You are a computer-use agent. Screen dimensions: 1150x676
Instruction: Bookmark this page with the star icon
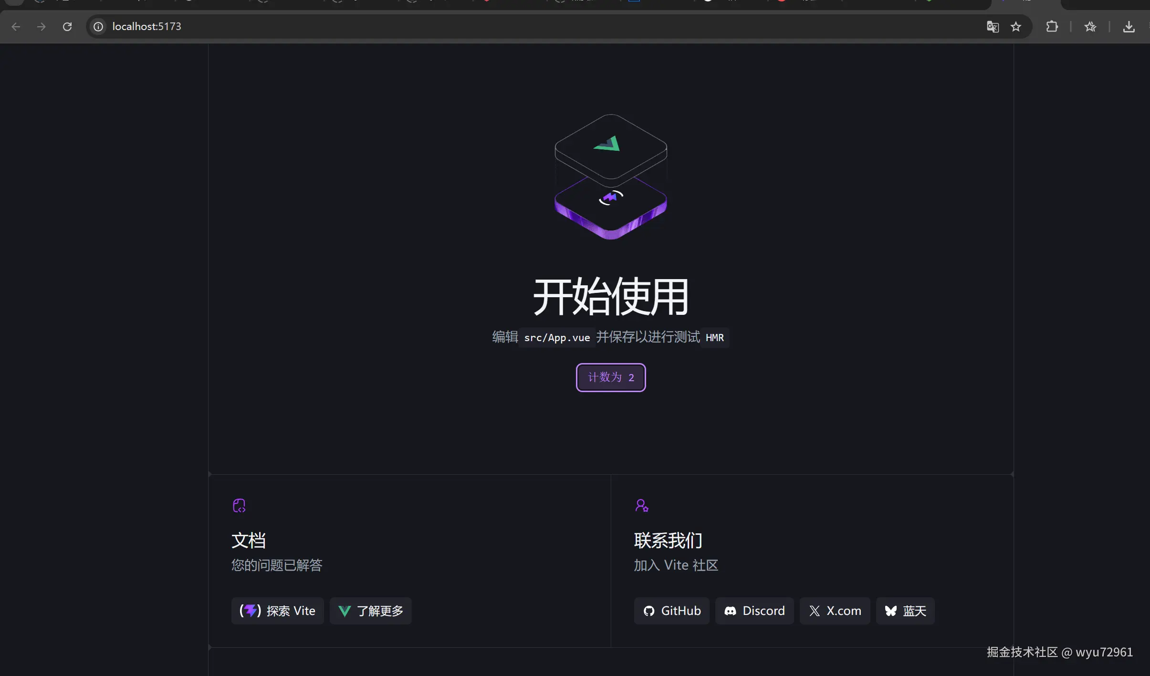tap(1016, 27)
